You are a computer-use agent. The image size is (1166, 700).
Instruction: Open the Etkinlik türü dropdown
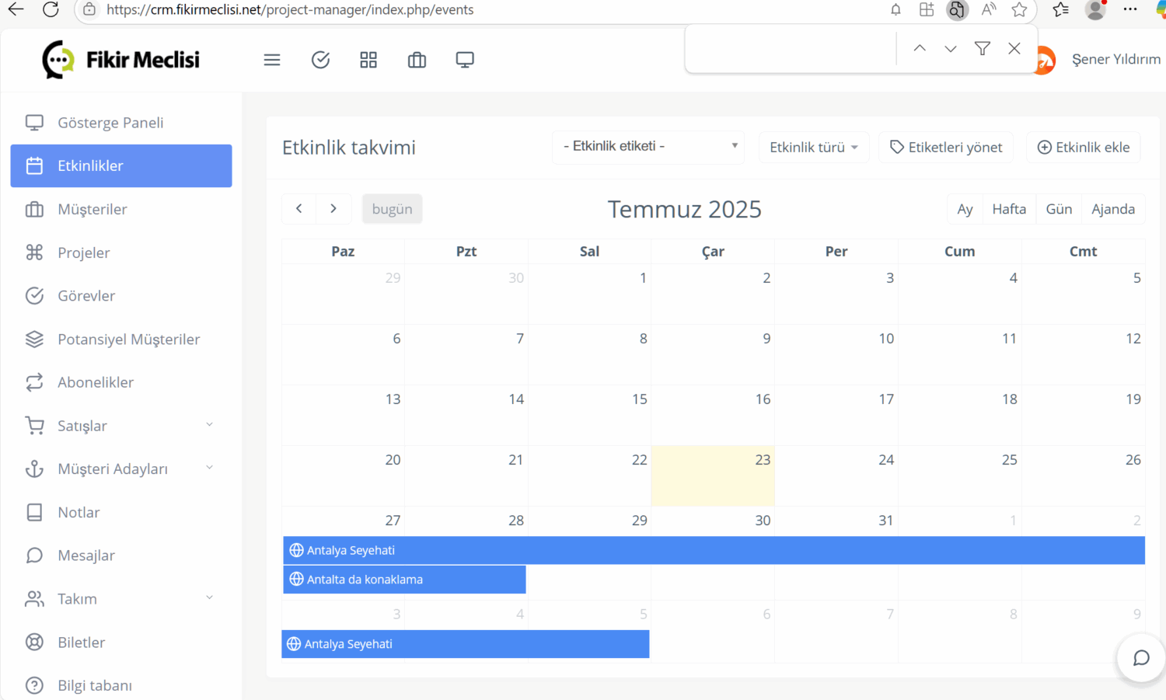814,147
